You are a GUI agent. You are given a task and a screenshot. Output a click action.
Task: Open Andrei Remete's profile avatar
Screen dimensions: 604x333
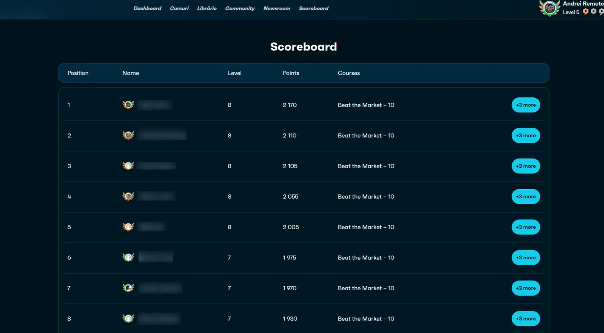coord(550,8)
